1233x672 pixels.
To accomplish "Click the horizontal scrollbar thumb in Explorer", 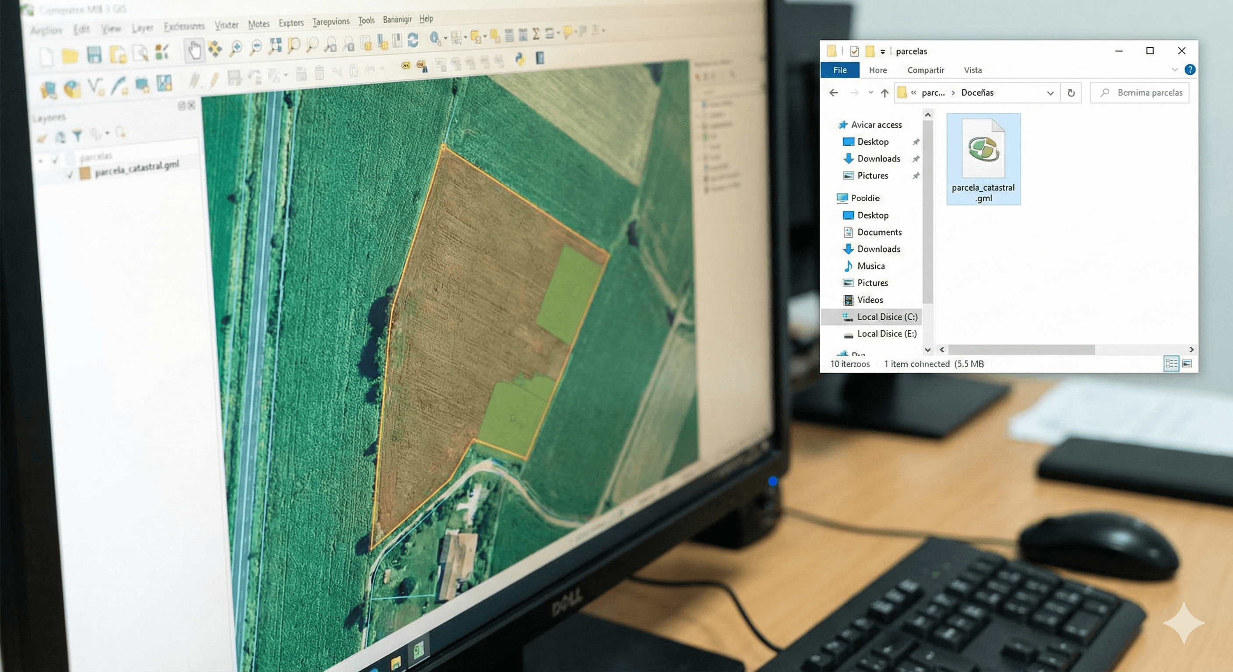I will [1021, 350].
